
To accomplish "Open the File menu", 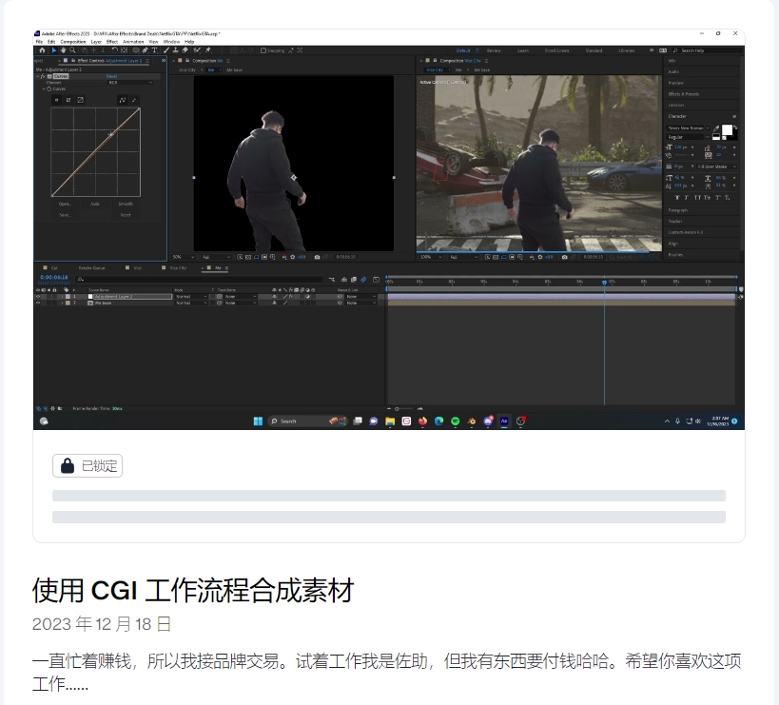I will (39, 42).
